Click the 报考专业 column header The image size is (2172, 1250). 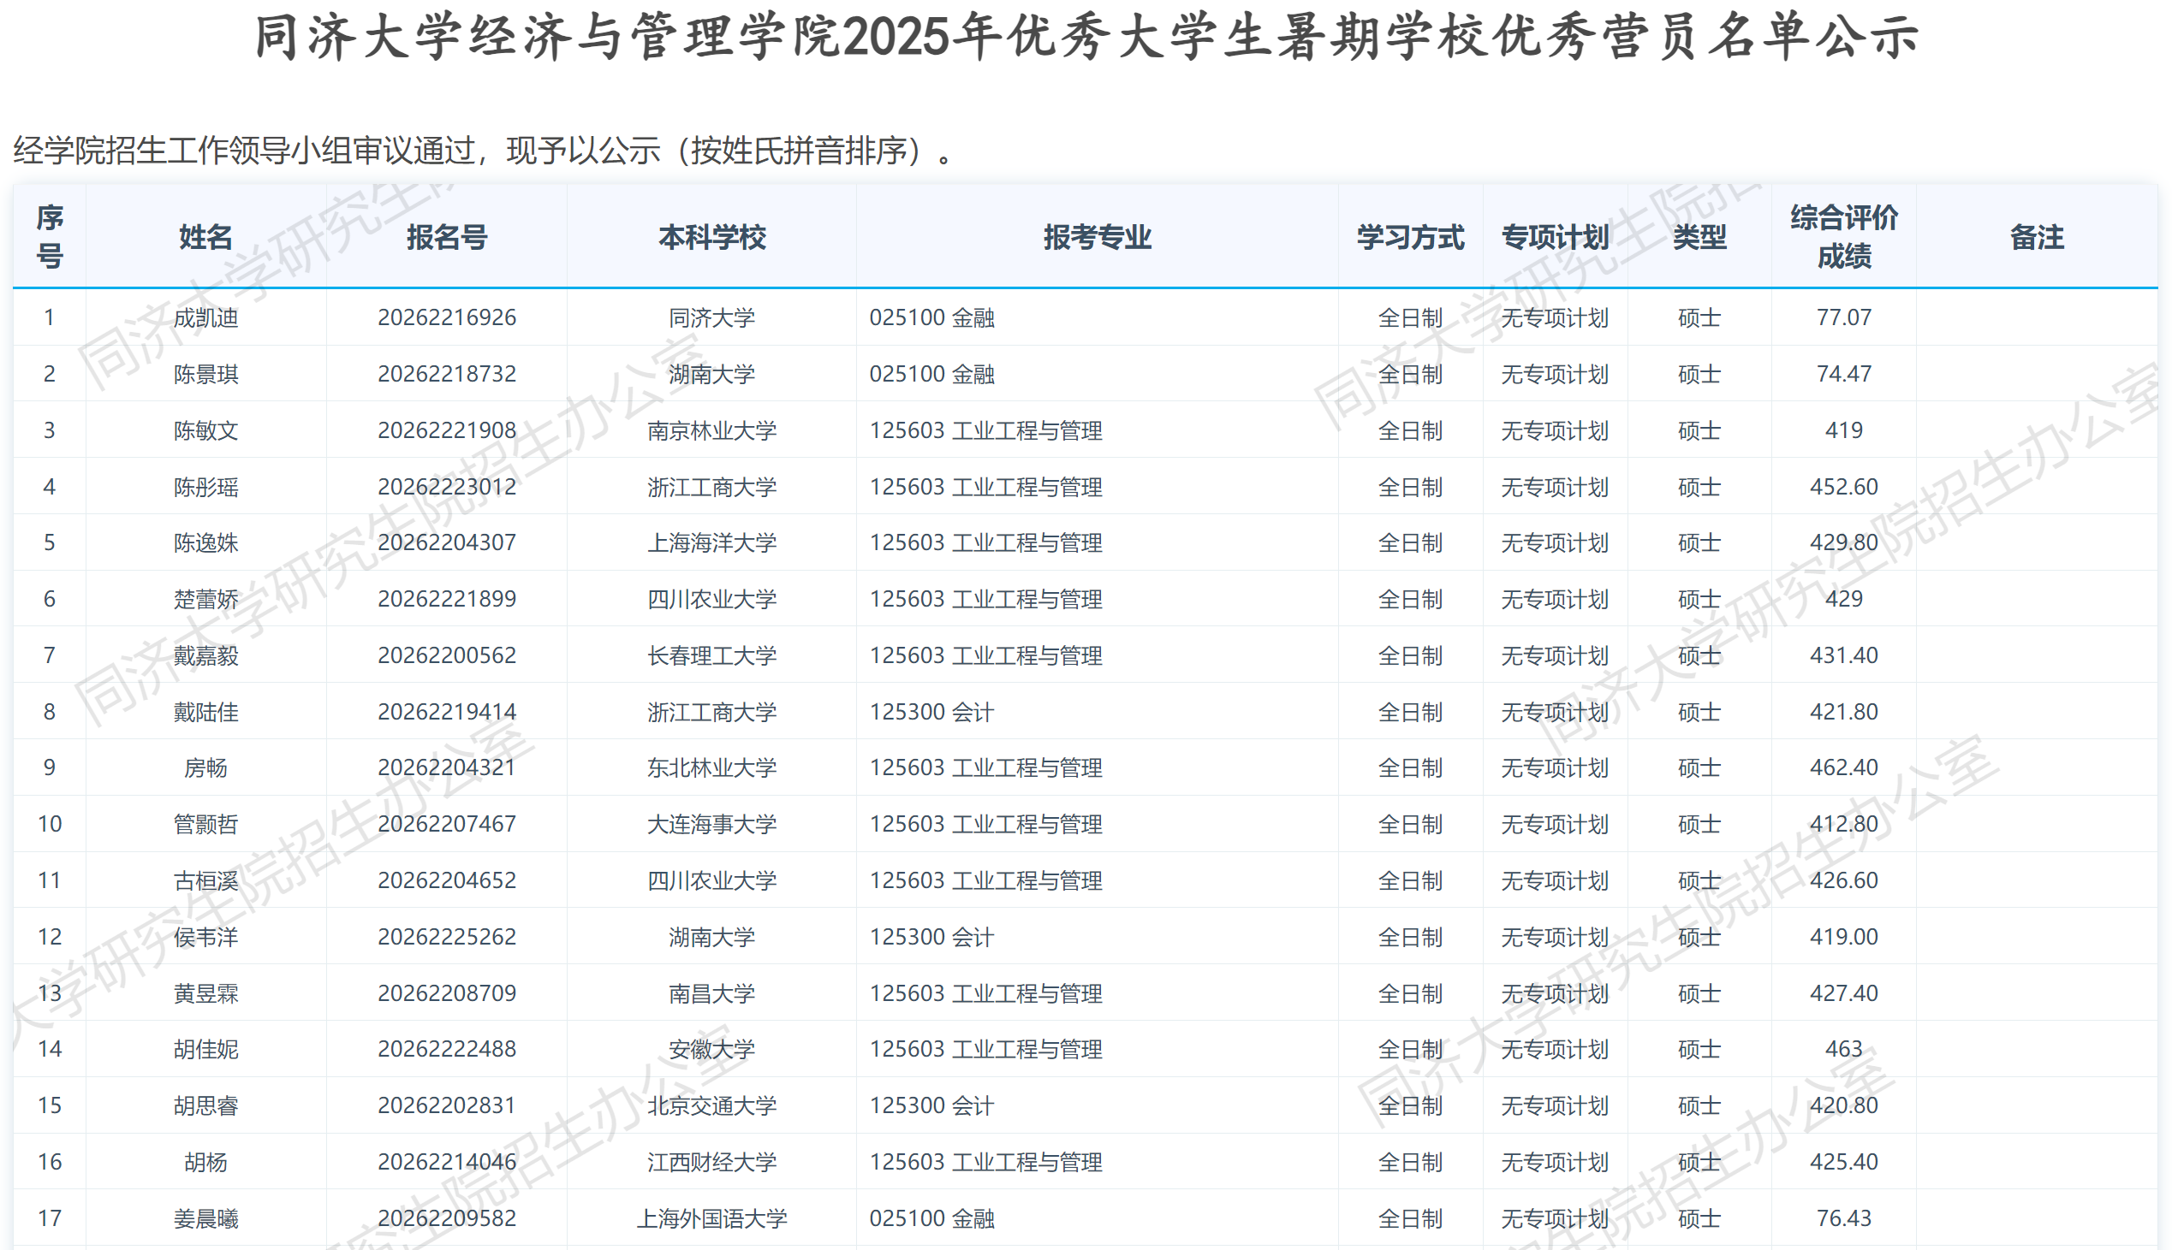[x=1097, y=237]
